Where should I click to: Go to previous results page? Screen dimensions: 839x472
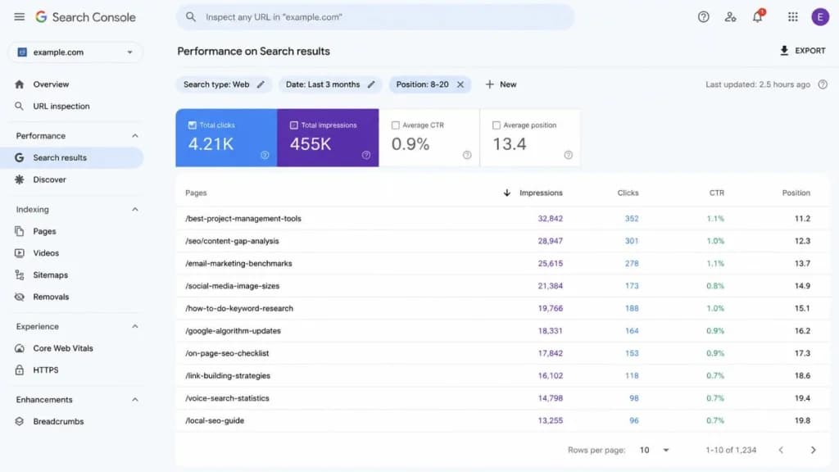[x=781, y=450]
